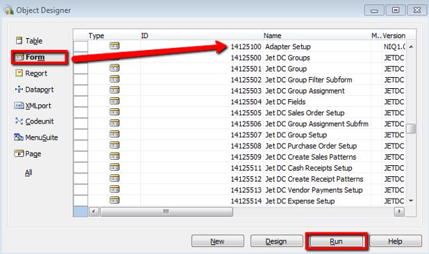429x254 pixels.
Task: Close the Object Designer window
Action: point(417,10)
